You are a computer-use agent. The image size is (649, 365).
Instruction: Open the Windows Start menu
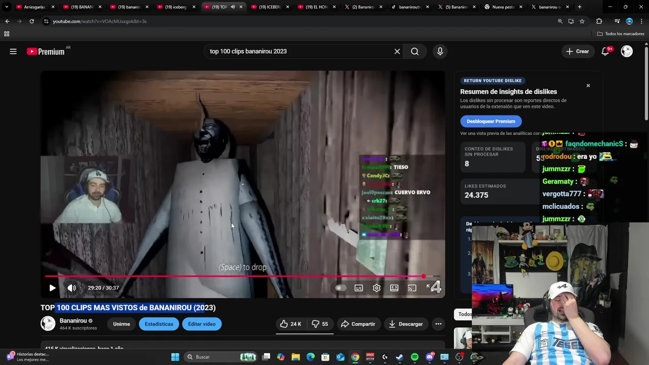[x=175, y=357]
